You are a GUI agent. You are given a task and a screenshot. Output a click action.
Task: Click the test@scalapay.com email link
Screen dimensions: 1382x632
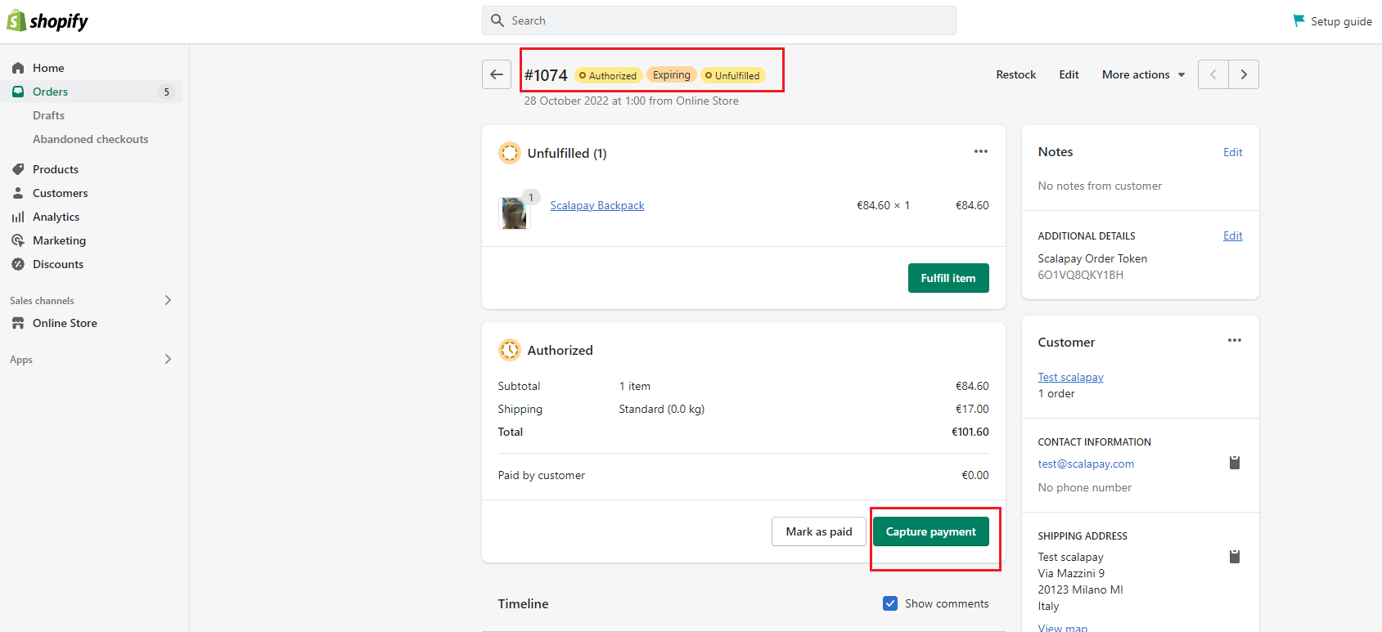(1086, 464)
